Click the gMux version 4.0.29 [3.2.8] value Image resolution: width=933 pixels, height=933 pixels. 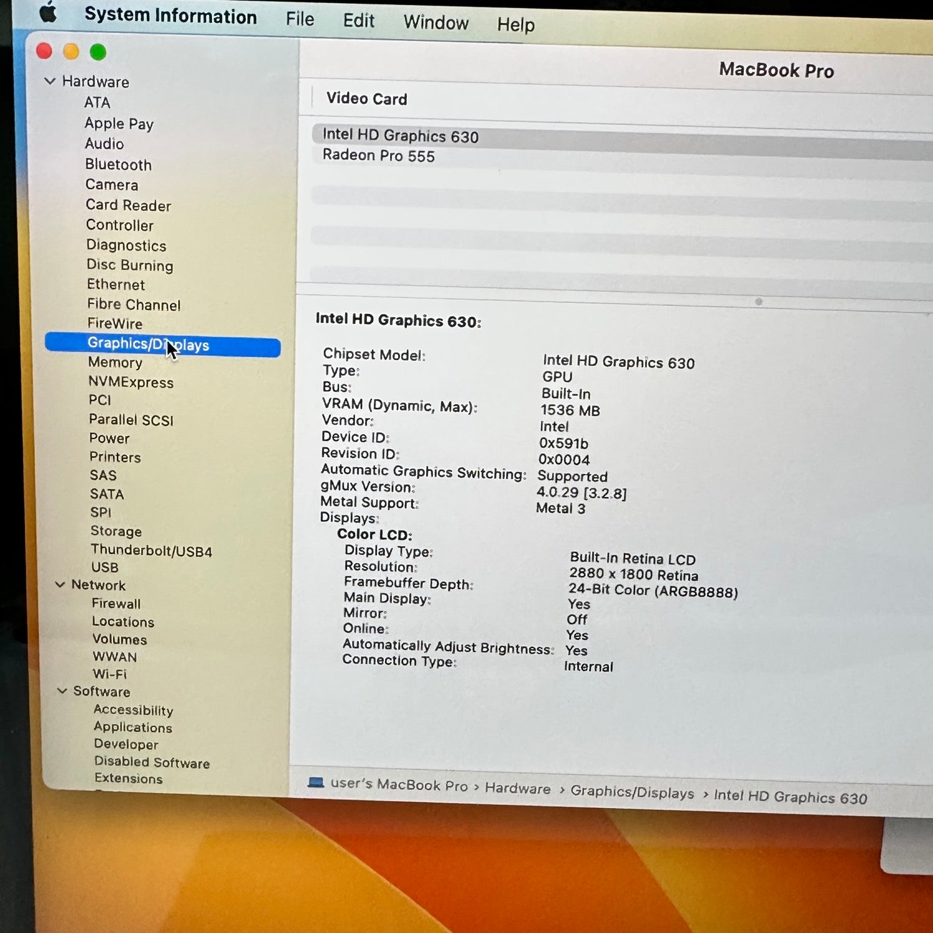(581, 493)
